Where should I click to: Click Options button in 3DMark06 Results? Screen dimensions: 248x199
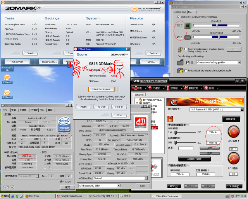(x=153, y=53)
